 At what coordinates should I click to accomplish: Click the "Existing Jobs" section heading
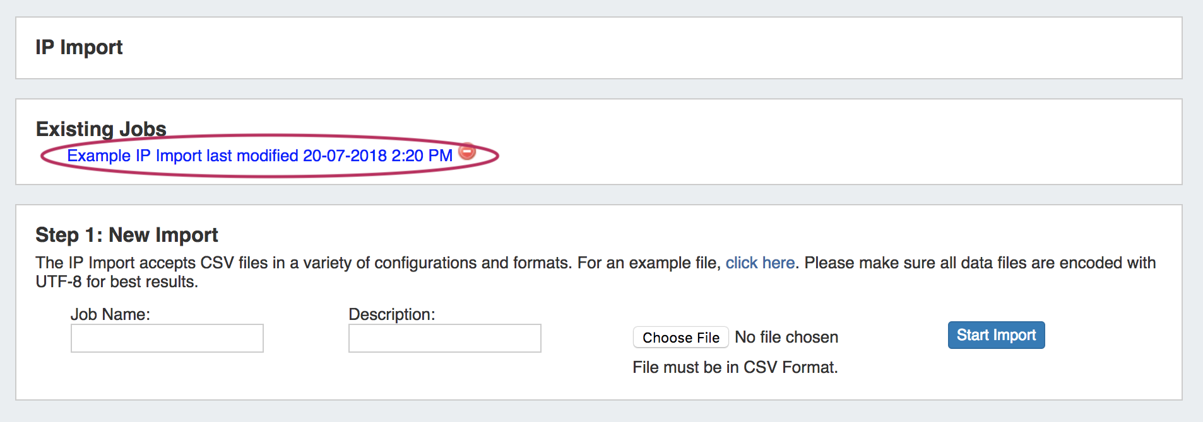(x=101, y=128)
